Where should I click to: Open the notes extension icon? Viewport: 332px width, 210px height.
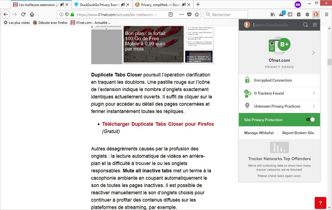coord(299,14)
